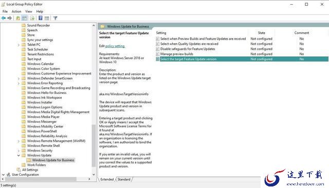
Task: Expand the Windows Security node
Action: pos(19,151)
